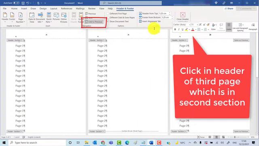Viewport: 259px width, 146px height.
Task: Click Insert Alignment Tab
Action: tap(150, 21)
